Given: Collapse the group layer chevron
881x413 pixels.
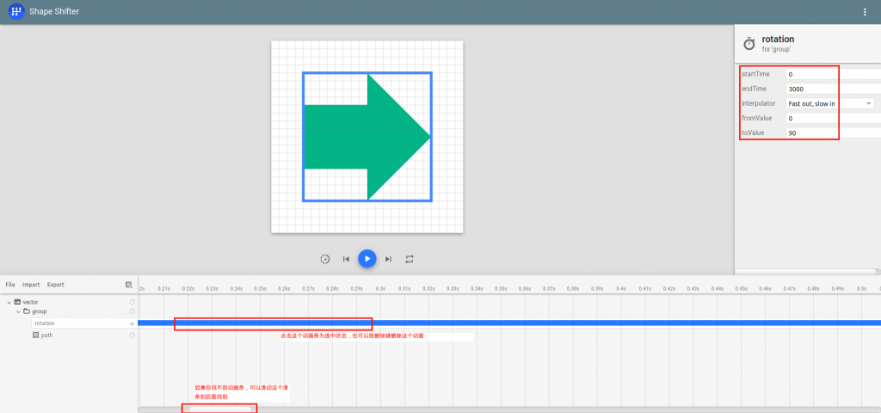Looking at the screenshot, I should [18, 311].
